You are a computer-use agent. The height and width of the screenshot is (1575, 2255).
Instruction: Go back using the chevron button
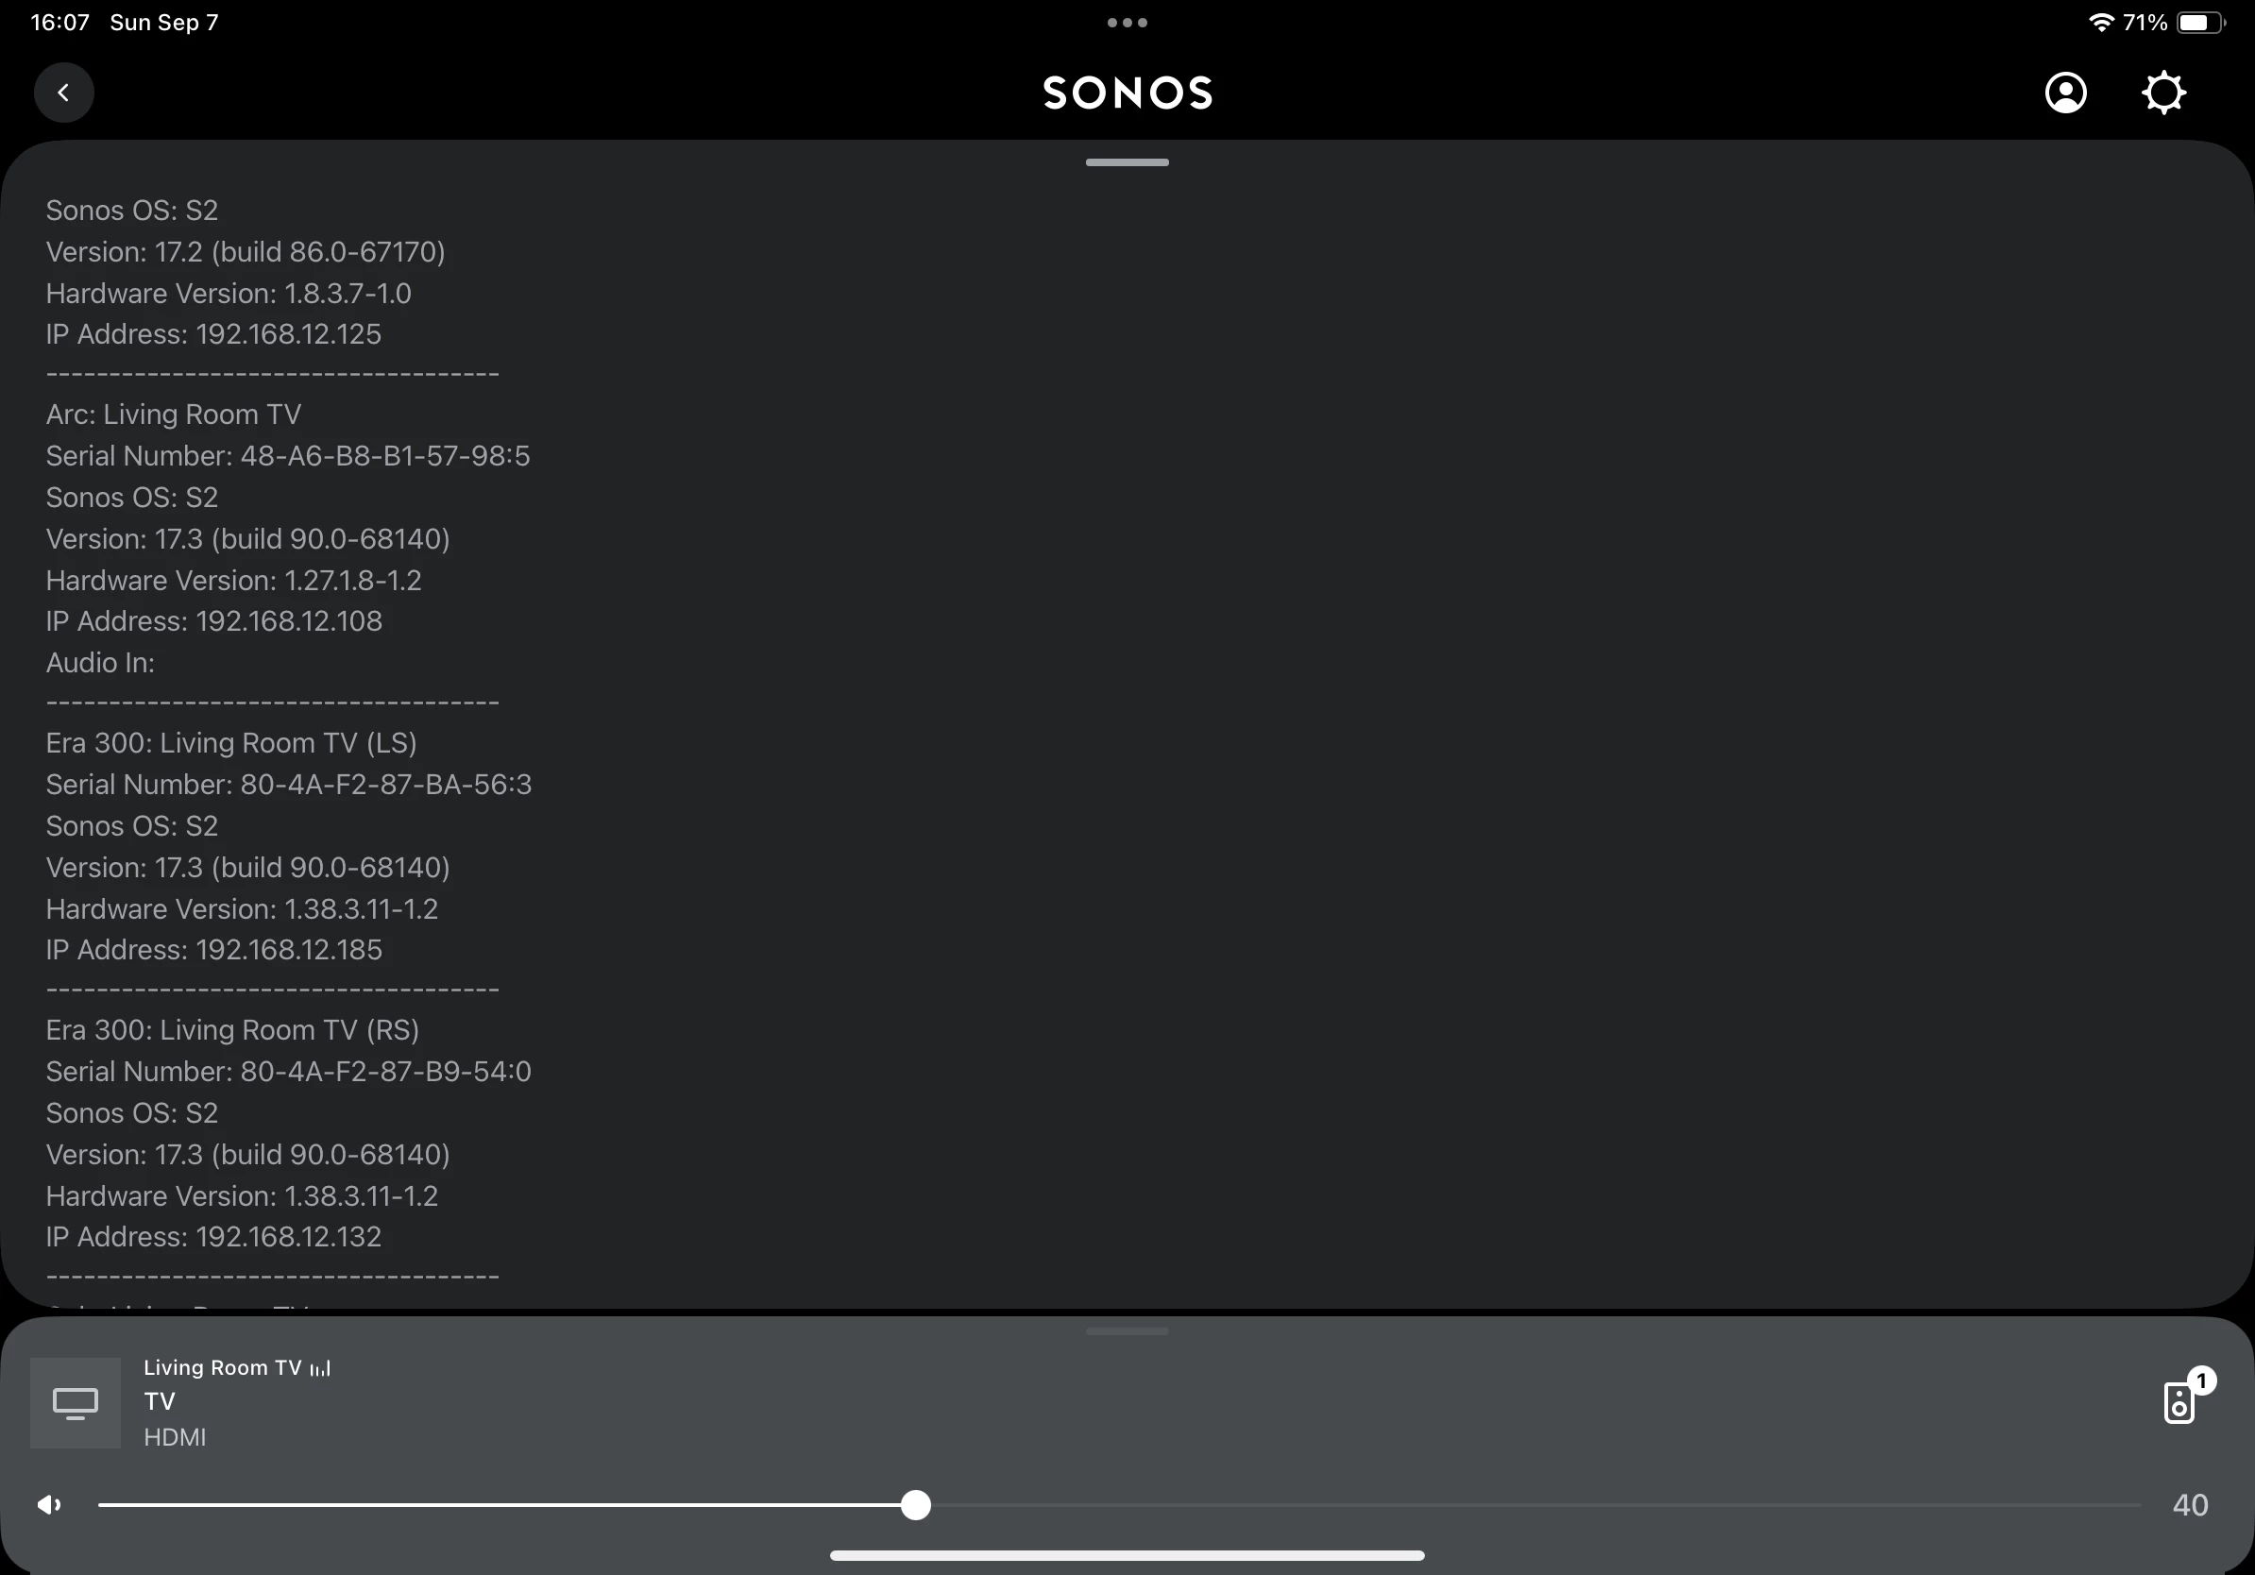point(64,93)
